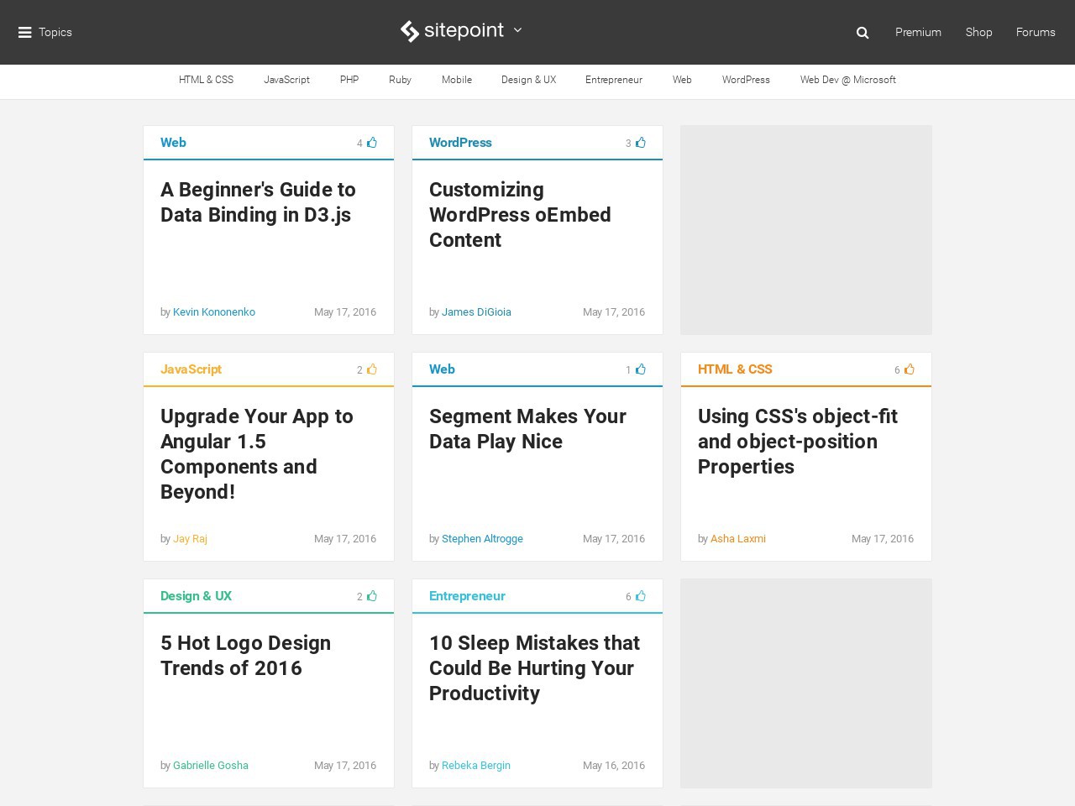Click thumbs-up on Segment Makes Your Data article
The image size is (1075, 806).
tap(641, 369)
